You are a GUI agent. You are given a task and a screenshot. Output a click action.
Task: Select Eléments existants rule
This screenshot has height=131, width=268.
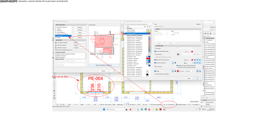pyautogui.click(x=138, y=30)
